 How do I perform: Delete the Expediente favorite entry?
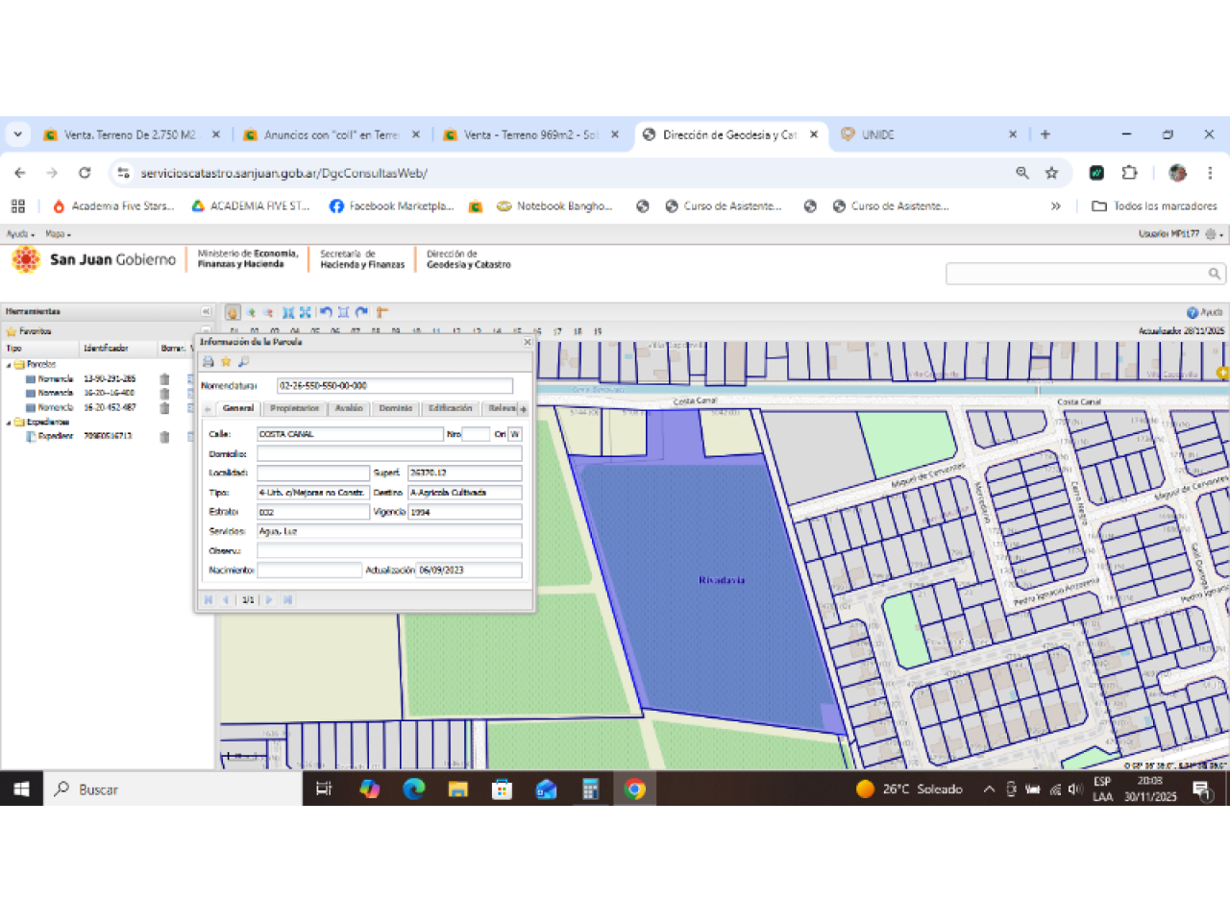[x=164, y=437]
